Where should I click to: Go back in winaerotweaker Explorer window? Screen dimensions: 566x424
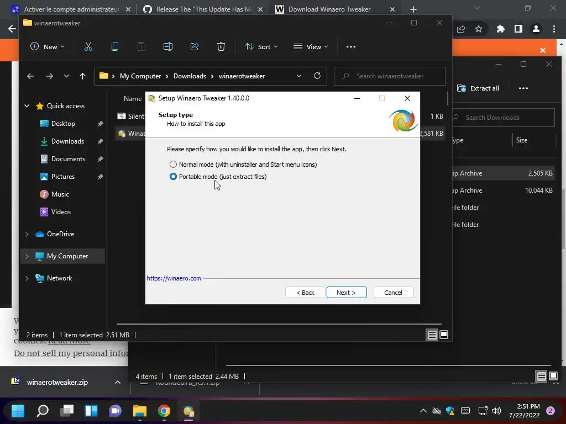click(30, 76)
